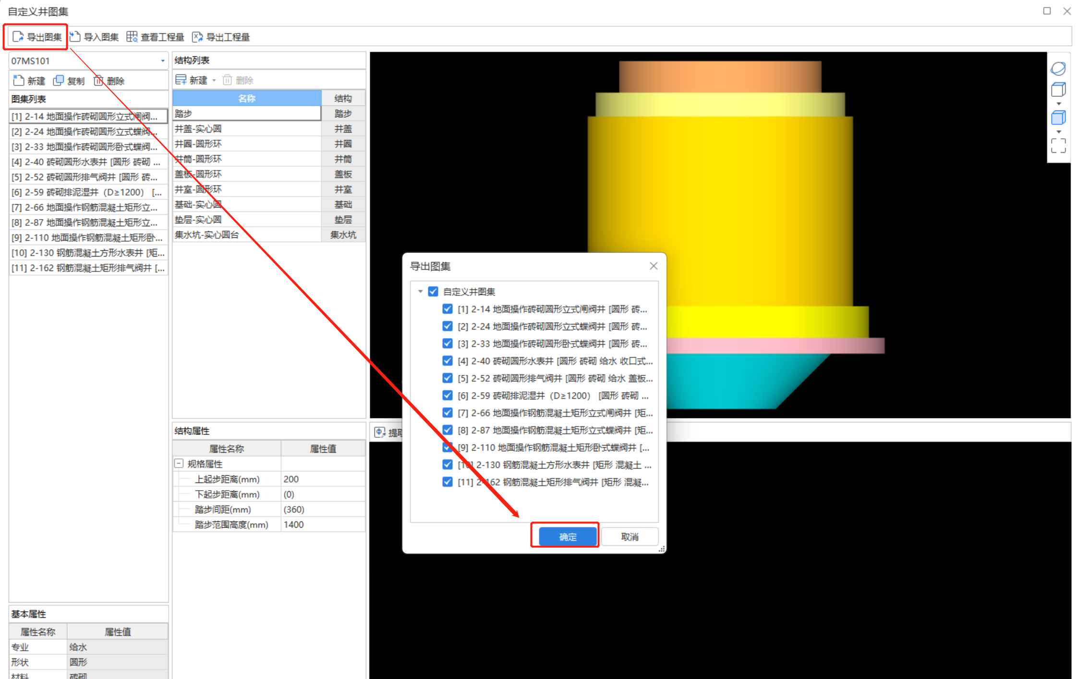
Task: Click the 确定 confirm button
Action: click(568, 536)
